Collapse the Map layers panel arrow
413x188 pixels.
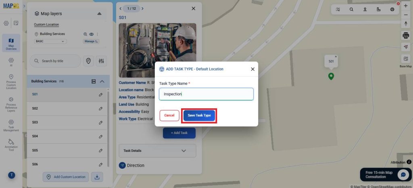tap(99, 14)
